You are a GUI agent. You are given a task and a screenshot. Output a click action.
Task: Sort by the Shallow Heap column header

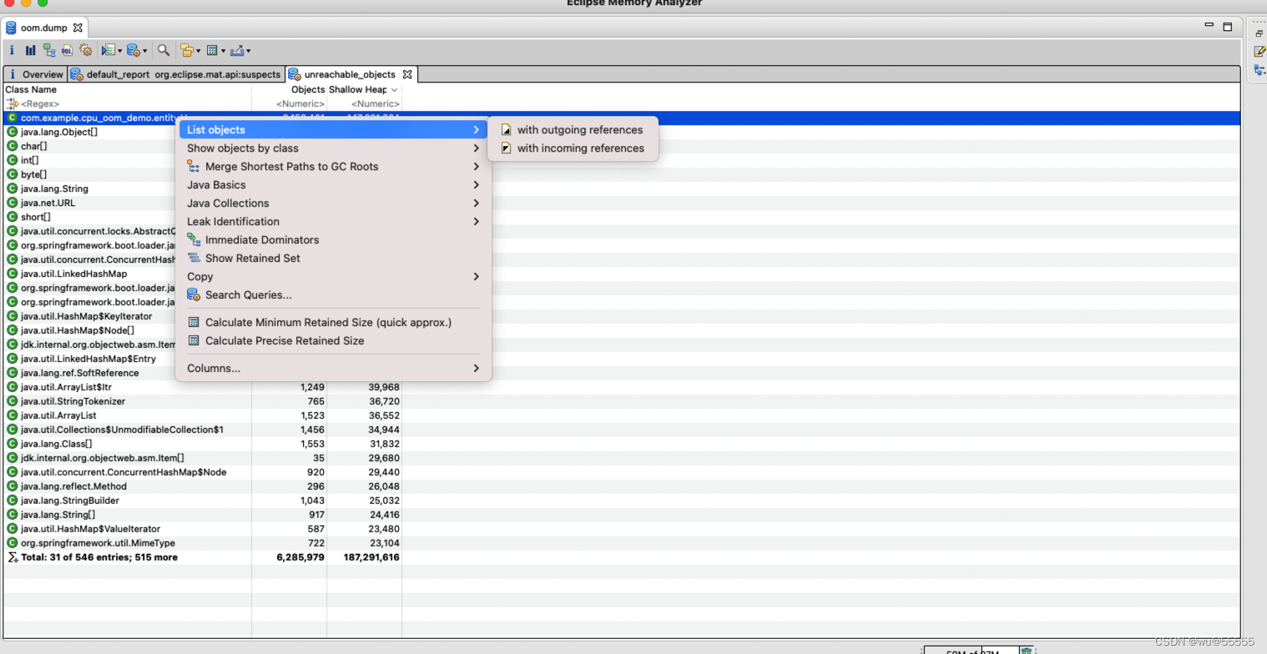point(365,89)
